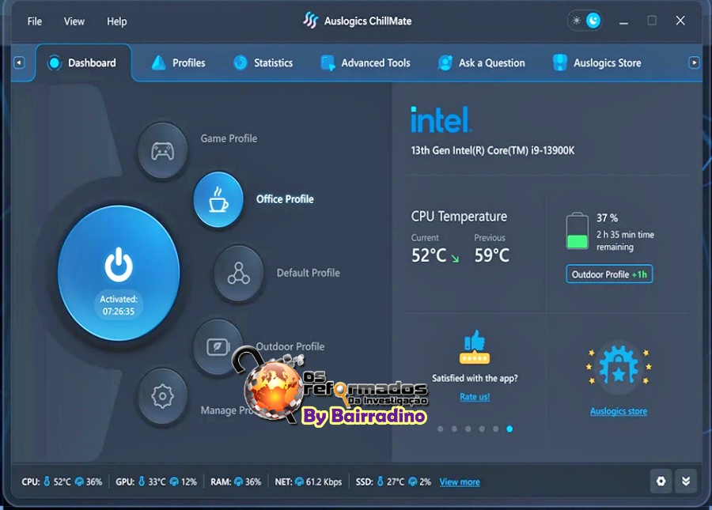Screen dimensions: 712x510
Task: Click the SSD load gauge icon
Action: [413, 482]
